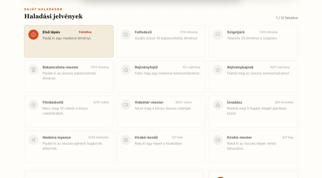Click the Haladási jelvények heading
This screenshot has width=322, height=178.
pyautogui.click(x=53, y=17)
